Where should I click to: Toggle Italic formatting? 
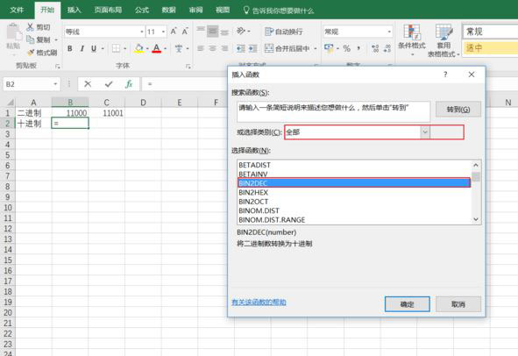(x=82, y=48)
